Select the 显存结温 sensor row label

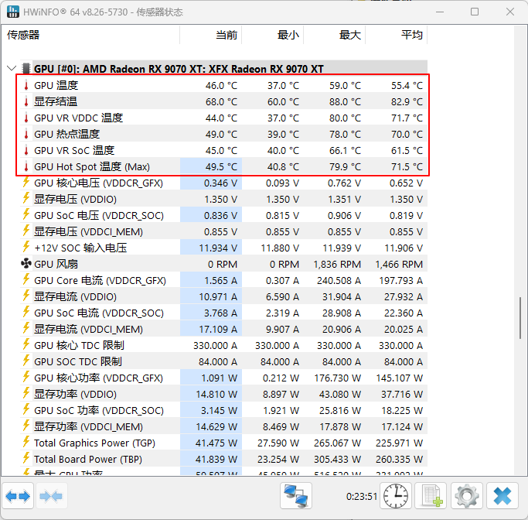(56, 102)
